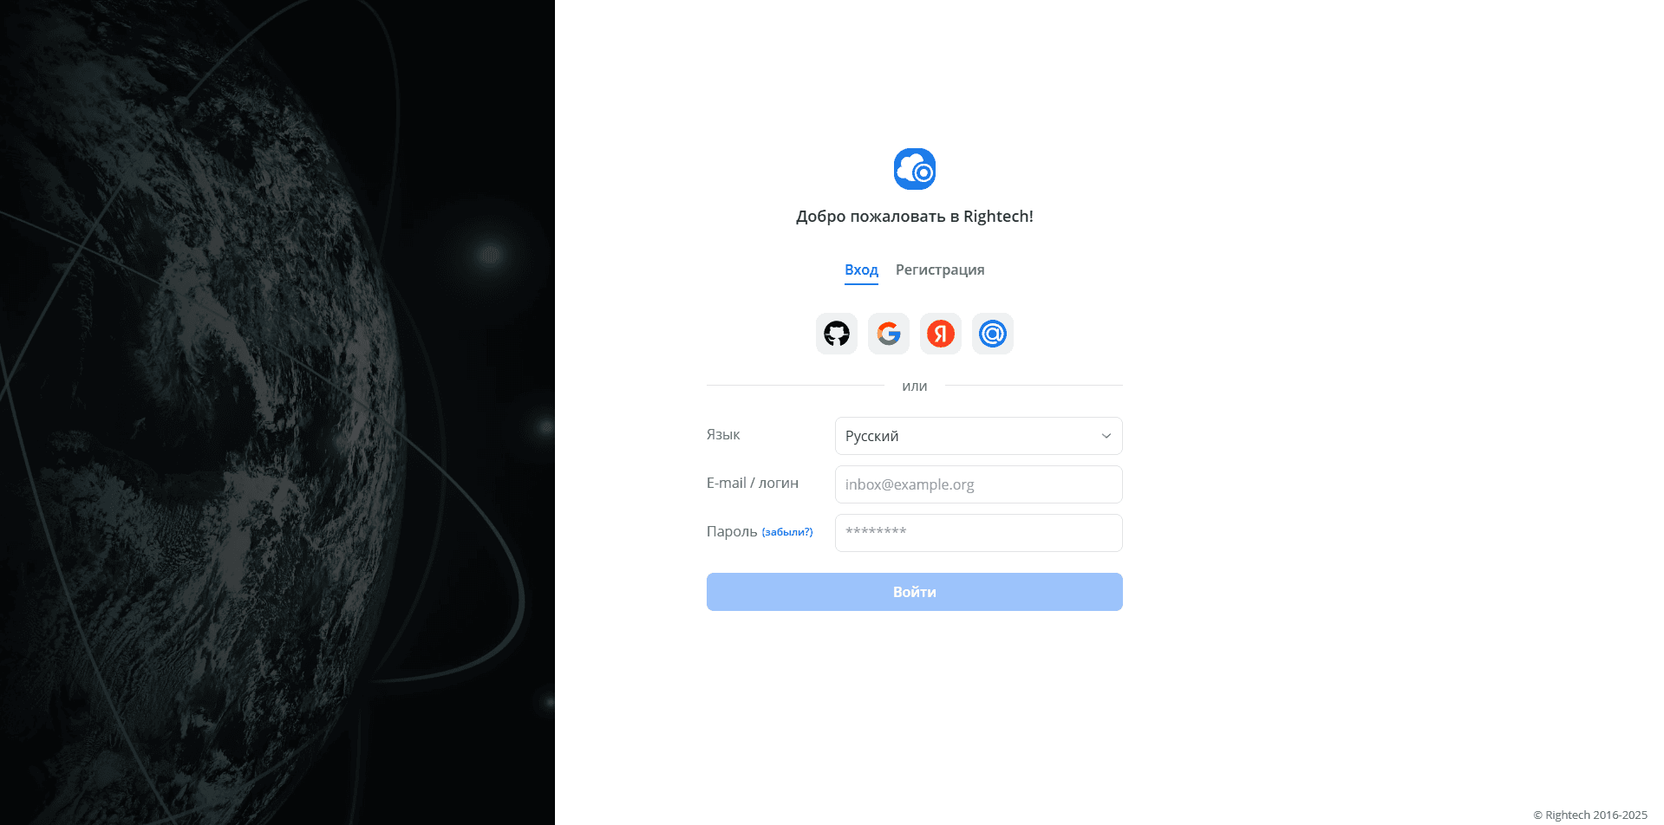
Task: Click the Войти login button
Action: (914, 592)
